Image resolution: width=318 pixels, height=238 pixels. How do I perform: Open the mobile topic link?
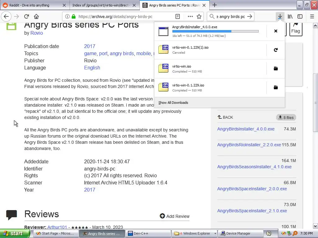pos(143,53)
